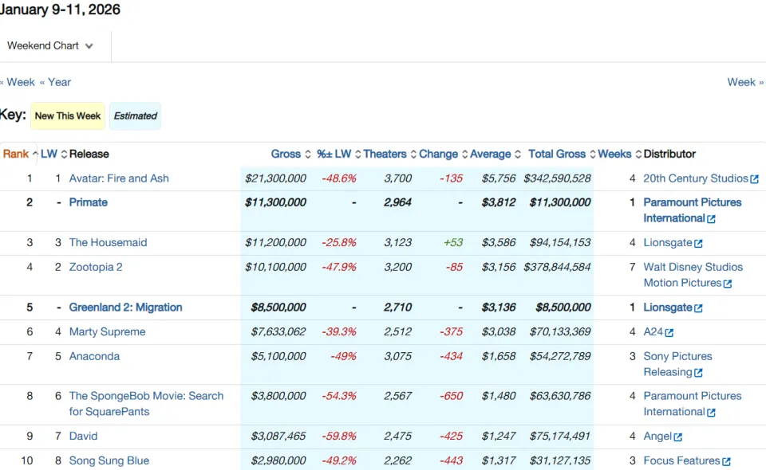Open Primate release page
The width and height of the screenshot is (766, 470).
tap(88, 202)
